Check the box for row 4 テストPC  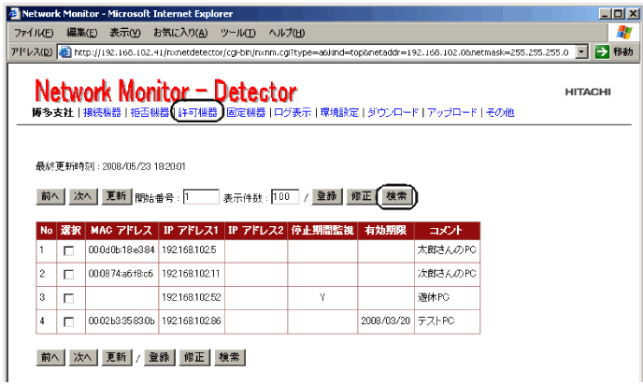(69, 321)
